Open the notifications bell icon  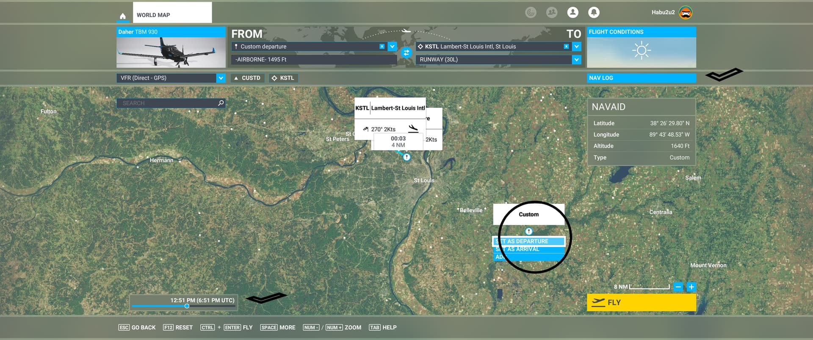tap(594, 13)
